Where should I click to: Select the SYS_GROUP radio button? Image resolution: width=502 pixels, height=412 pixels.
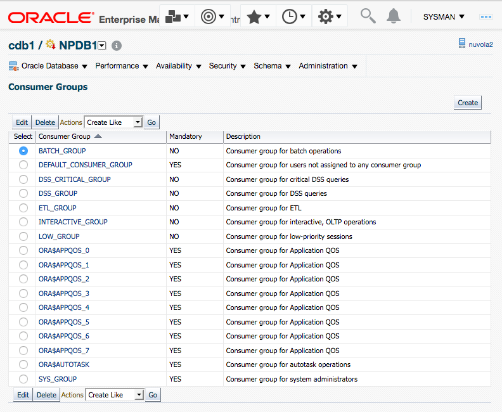[23, 379]
